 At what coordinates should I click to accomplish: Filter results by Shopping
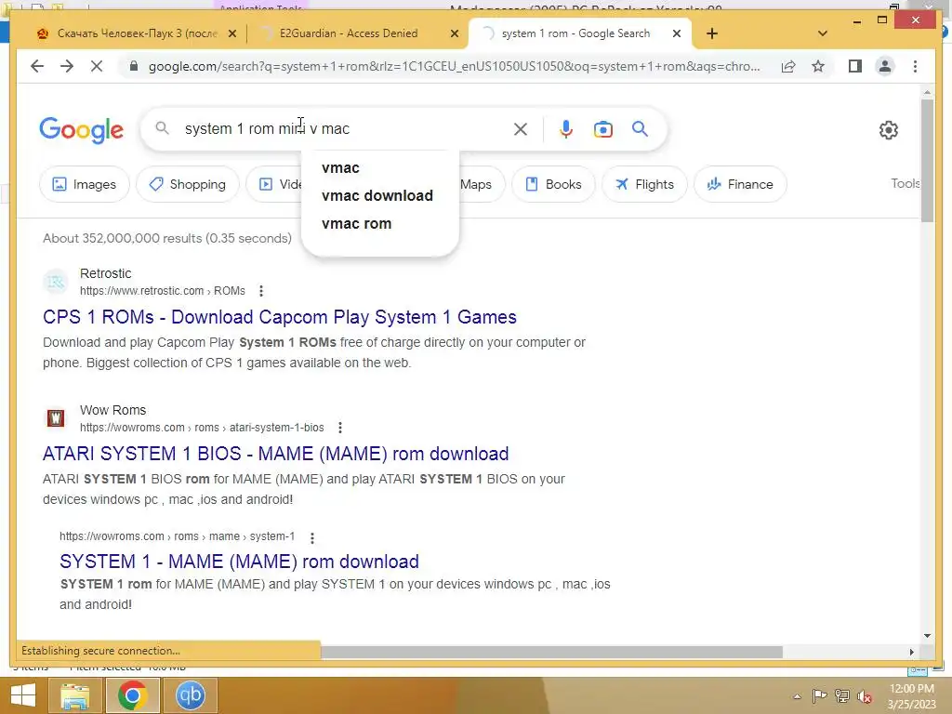coord(188,184)
